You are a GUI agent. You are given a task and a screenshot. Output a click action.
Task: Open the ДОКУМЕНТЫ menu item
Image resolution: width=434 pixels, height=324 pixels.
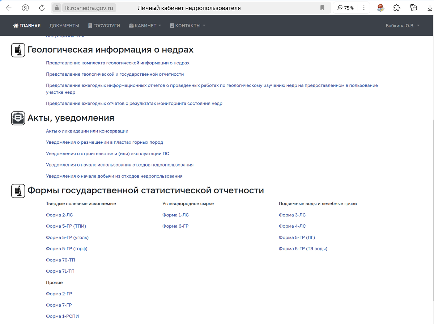pos(64,25)
